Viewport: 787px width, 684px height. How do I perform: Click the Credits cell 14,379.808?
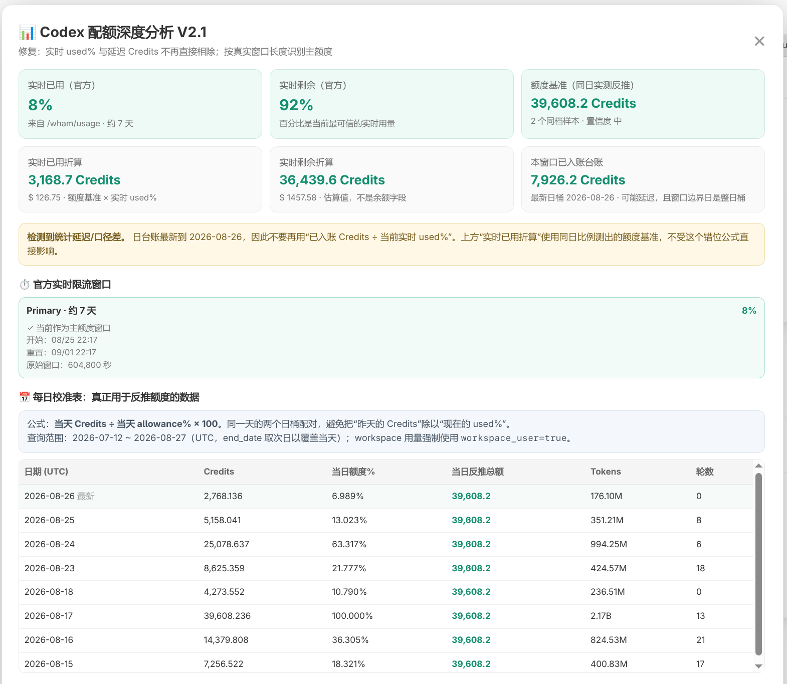[226, 640]
